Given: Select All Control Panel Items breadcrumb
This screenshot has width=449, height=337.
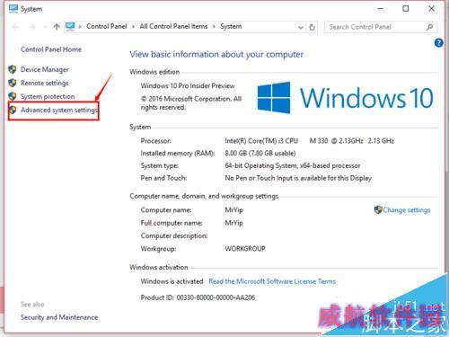Looking at the screenshot, I should click(173, 26).
